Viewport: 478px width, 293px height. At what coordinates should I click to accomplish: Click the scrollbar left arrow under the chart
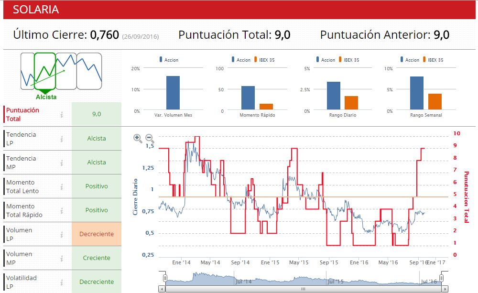[162, 289]
